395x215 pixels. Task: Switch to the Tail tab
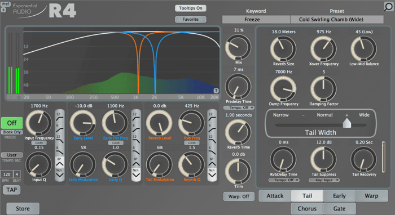[x=307, y=196]
